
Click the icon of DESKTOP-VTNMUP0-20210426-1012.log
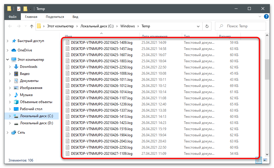click(68, 86)
